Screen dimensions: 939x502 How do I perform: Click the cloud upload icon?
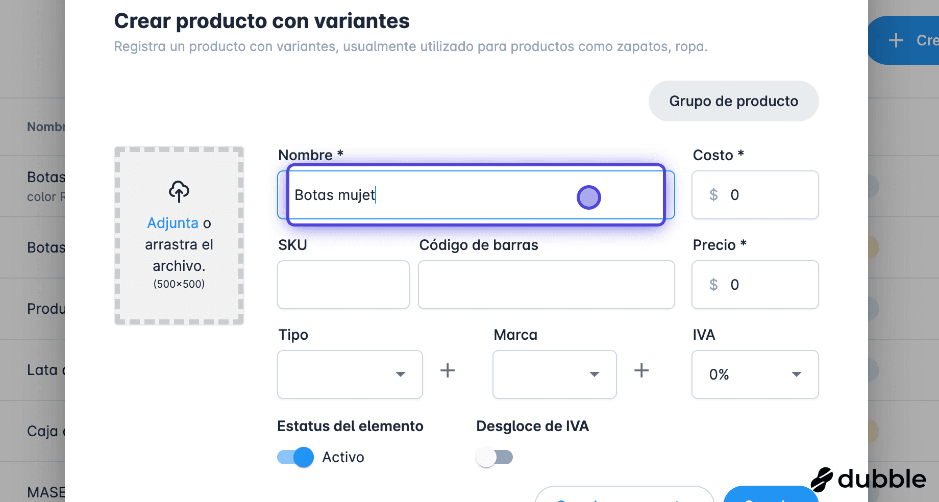click(179, 192)
